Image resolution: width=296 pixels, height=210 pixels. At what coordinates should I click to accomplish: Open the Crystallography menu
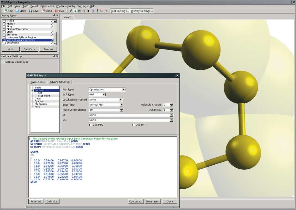(x=65, y=6)
